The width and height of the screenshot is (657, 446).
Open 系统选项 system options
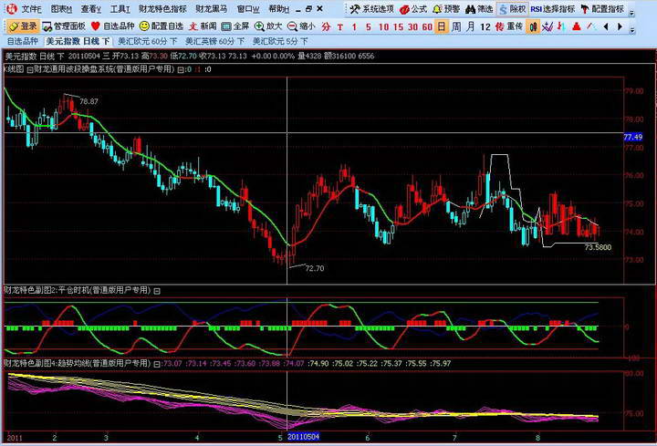(x=371, y=9)
